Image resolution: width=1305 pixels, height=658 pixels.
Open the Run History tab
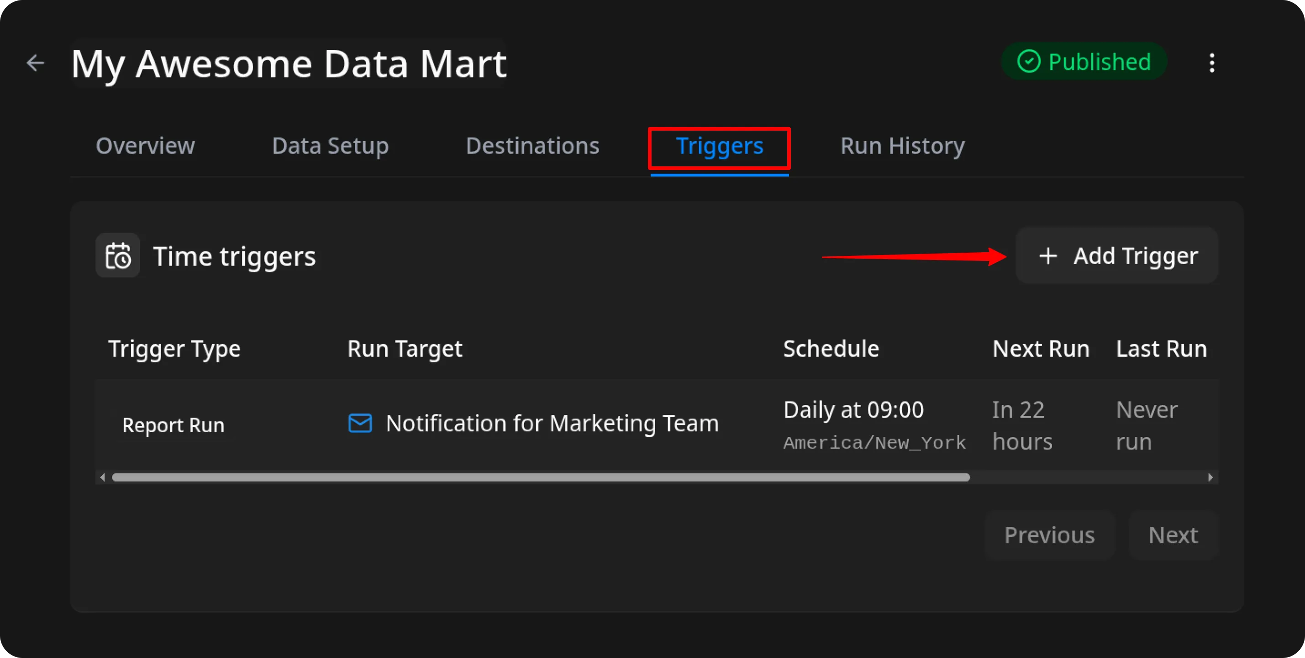pyautogui.click(x=902, y=146)
